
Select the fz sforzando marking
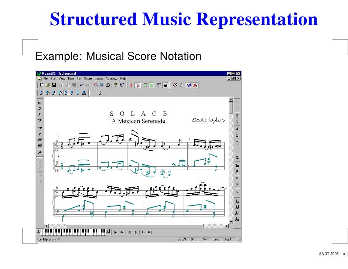click(x=40, y=153)
